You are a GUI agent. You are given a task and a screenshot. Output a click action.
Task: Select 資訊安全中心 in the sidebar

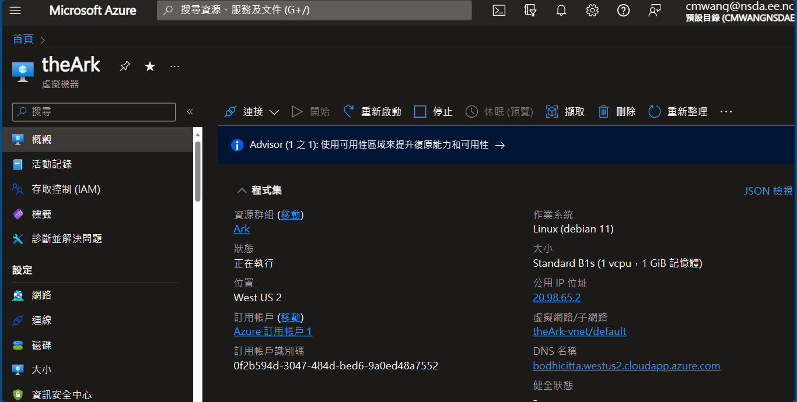[97, 395]
